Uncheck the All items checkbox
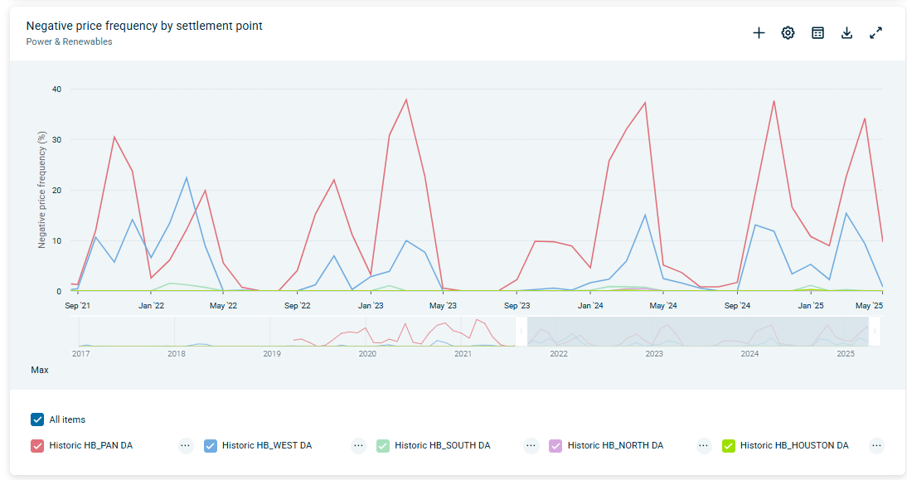The height and width of the screenshot is (480, 907). (37, 419)
